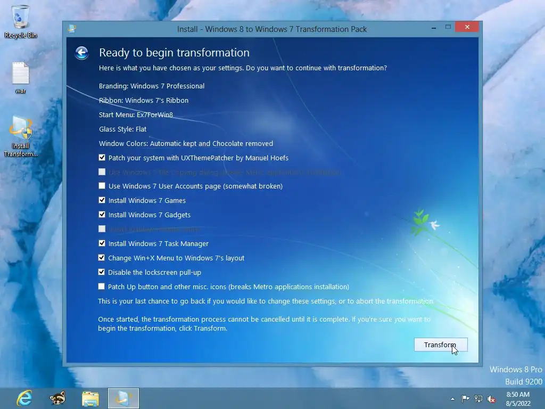The height and width of the screenshot is (409, 545).
Task: Click 'Ready to begin transformation' heading
Action: pyautogui.click(x=174, y=53)
